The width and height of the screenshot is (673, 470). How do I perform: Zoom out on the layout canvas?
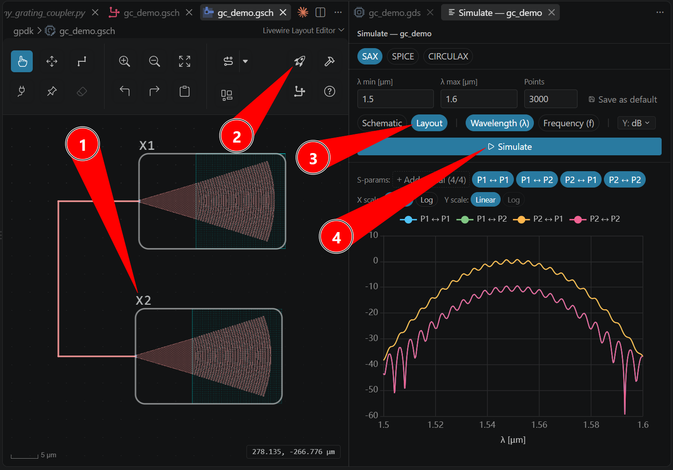coord(155,61)
